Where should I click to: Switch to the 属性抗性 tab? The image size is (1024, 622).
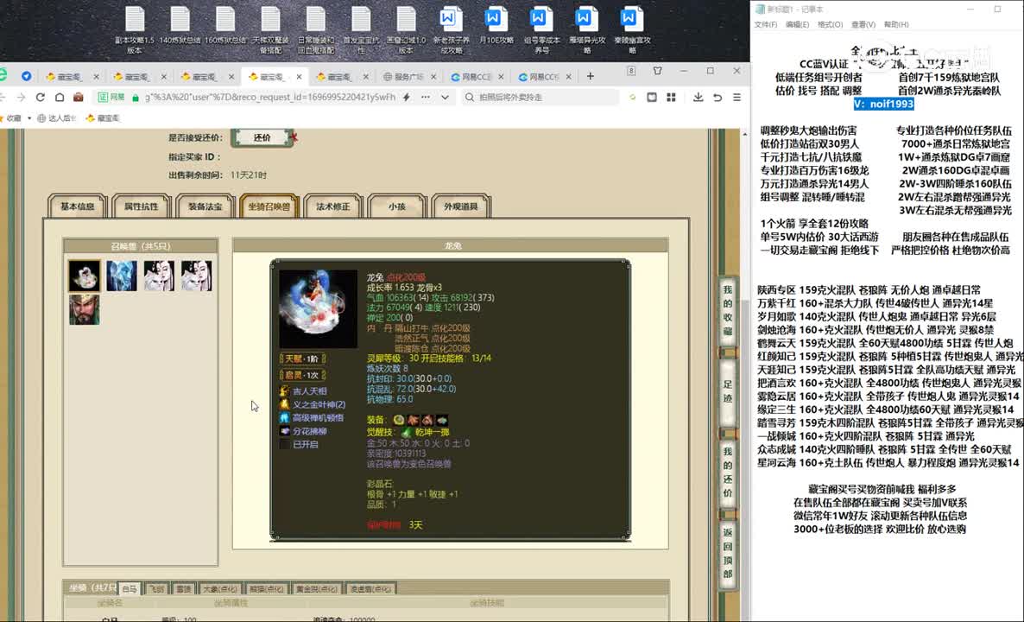(x=141, y=206)
